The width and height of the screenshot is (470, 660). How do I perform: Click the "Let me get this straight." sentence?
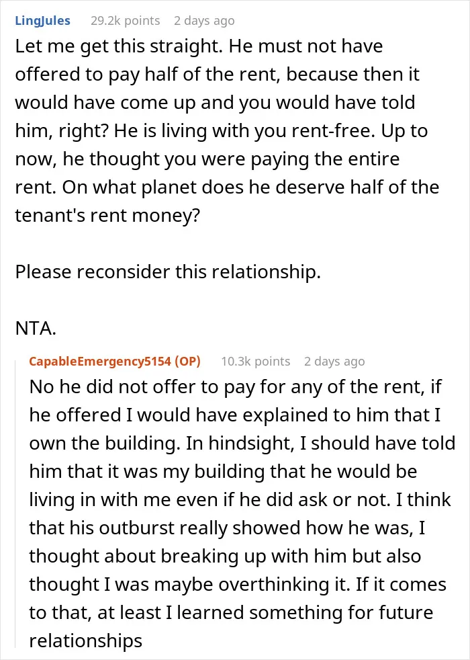(x=119, y=46)
